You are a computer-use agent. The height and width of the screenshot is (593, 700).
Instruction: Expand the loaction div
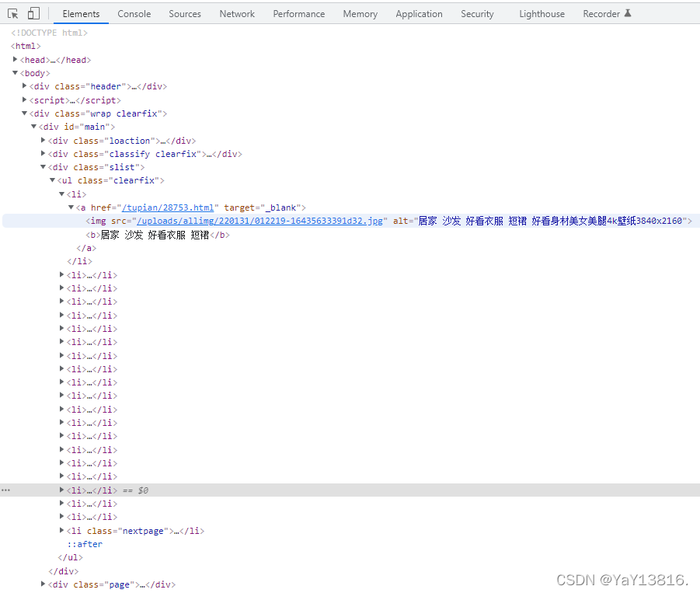click(44, 140)
